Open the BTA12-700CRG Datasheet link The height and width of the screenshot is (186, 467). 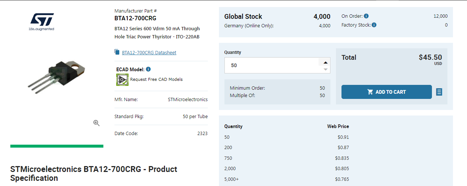click(149, 53)
